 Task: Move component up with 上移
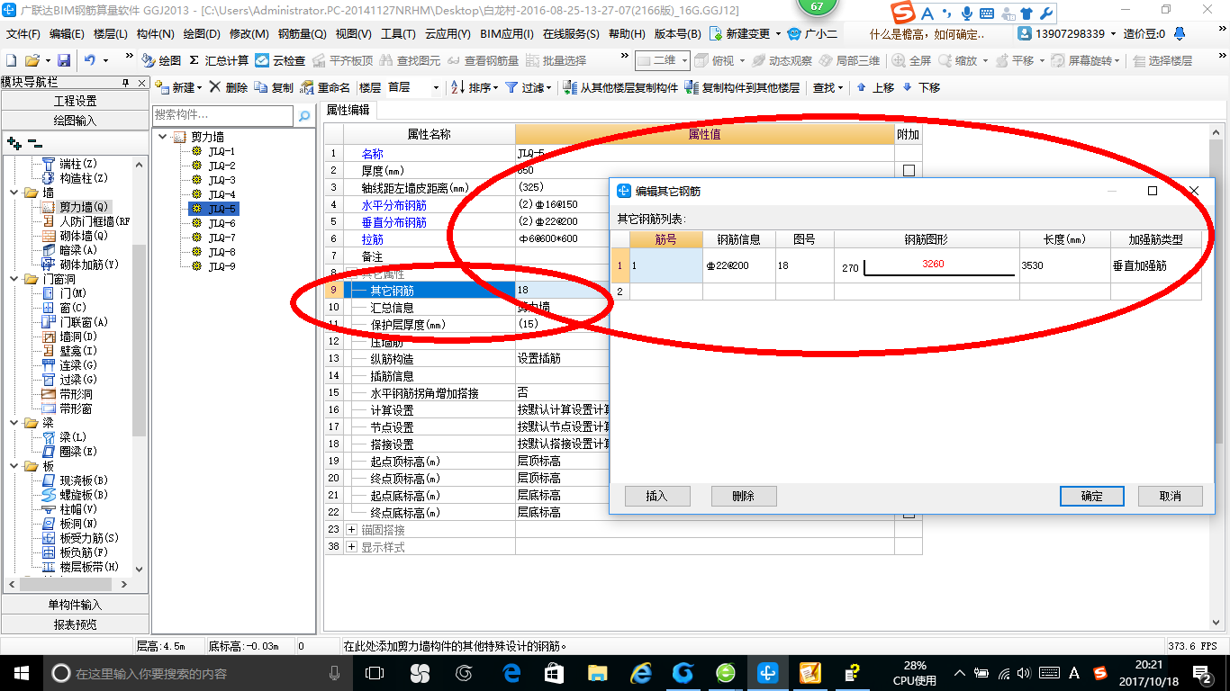coord(875,87)
